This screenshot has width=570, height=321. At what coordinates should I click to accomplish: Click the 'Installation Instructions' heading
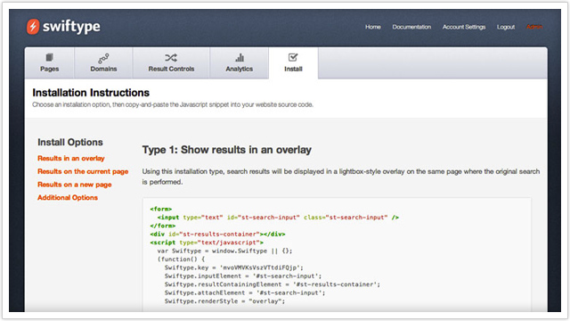[91, 93]
